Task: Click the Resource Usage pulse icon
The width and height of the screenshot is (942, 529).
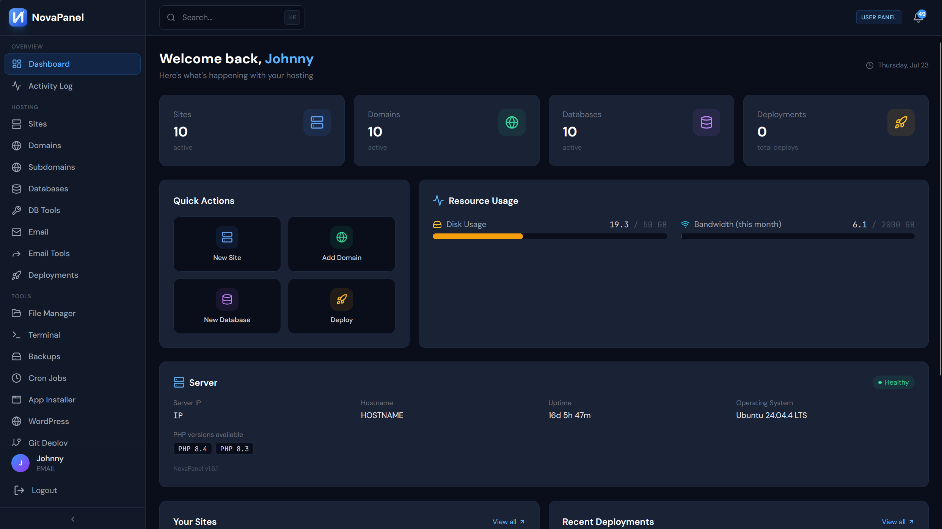Action: [438, 201]
